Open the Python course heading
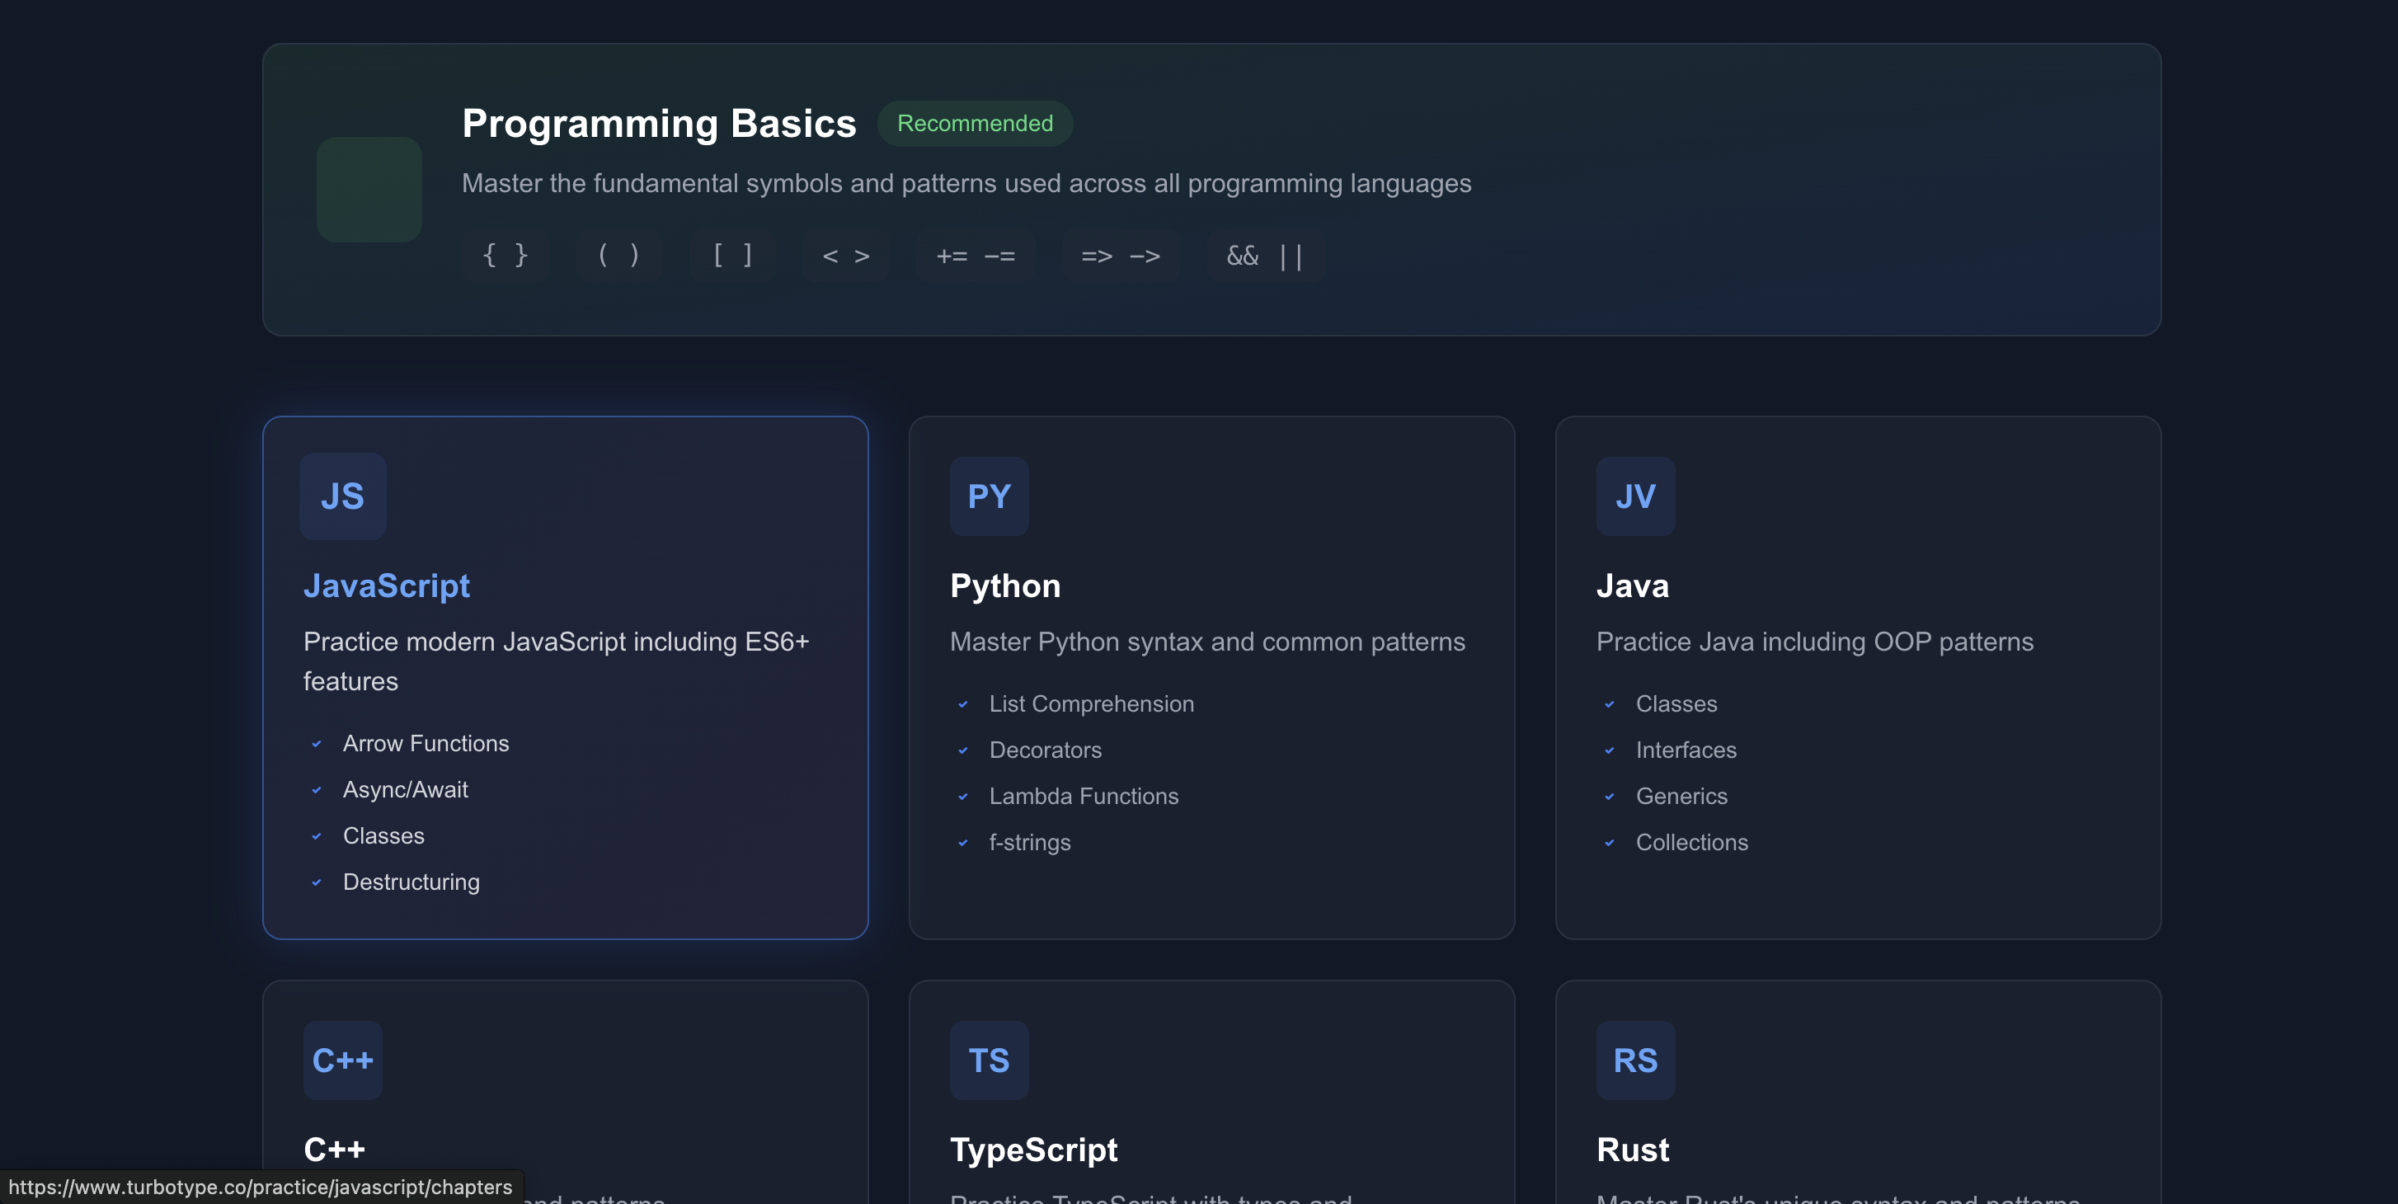Image resolution: width=2398 pixels, height=1204 pixels. [1004, 586]
